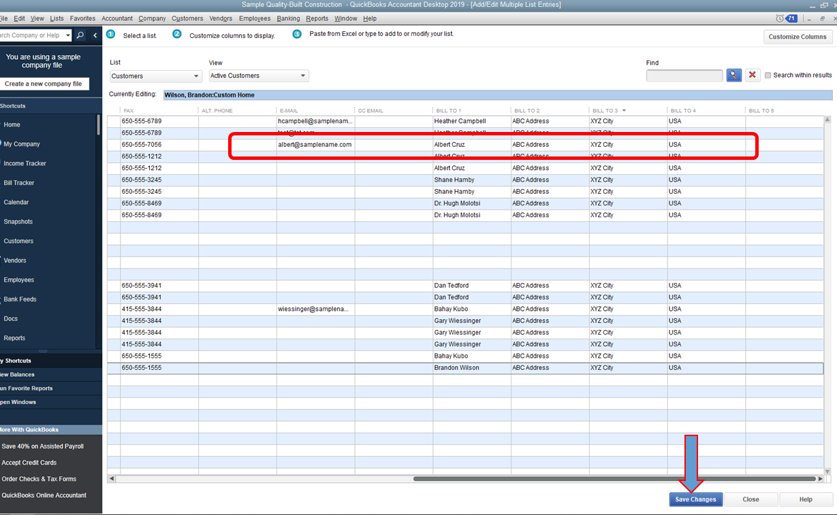
Task: Open My Company shortcut
Action: 22,144
